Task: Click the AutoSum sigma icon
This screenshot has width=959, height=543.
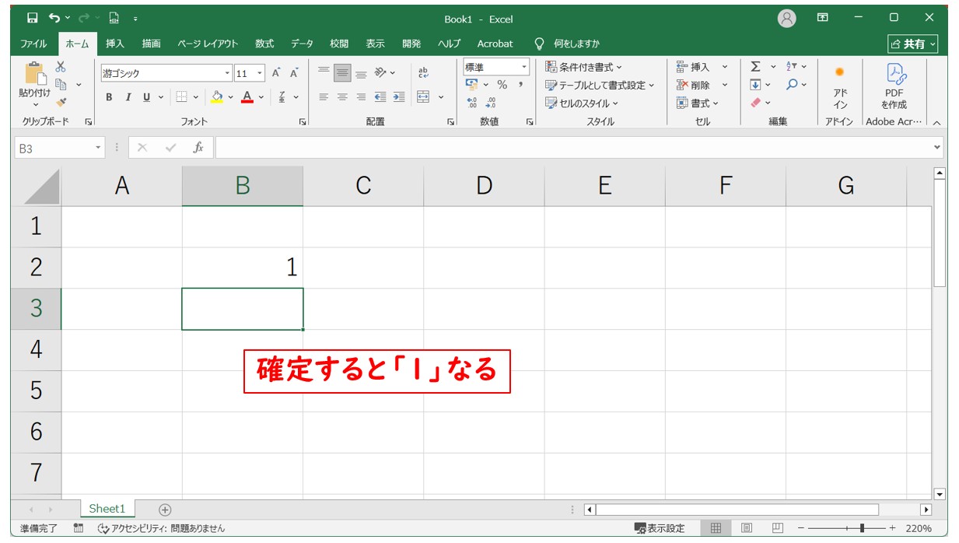Action: [x=755, y=67]
